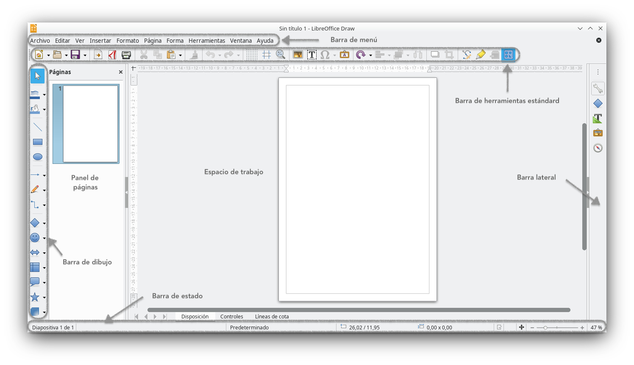Open the Ayuda menu

click(x=265, y=41)
